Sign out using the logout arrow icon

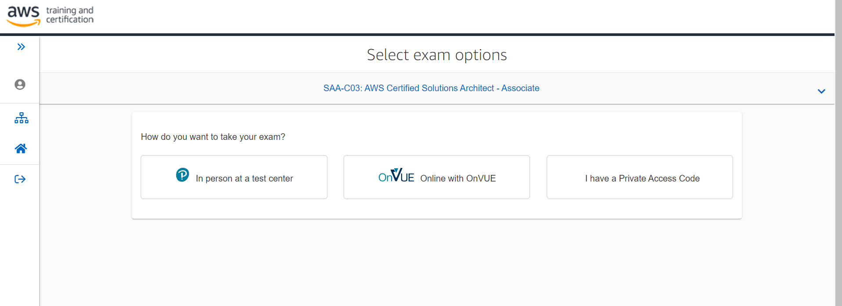tap(20, 179)
